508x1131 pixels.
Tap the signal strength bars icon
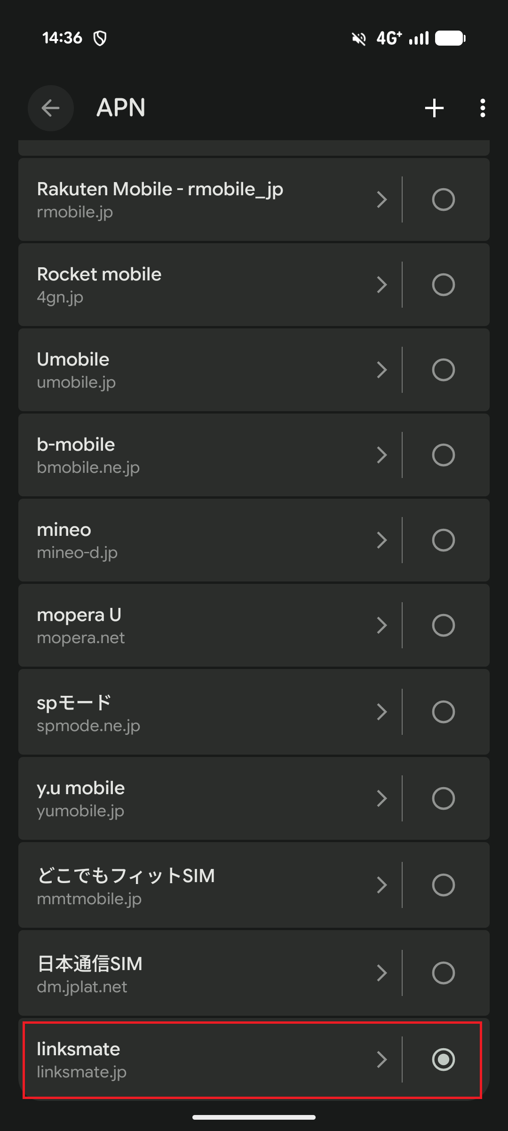[419, 38]
